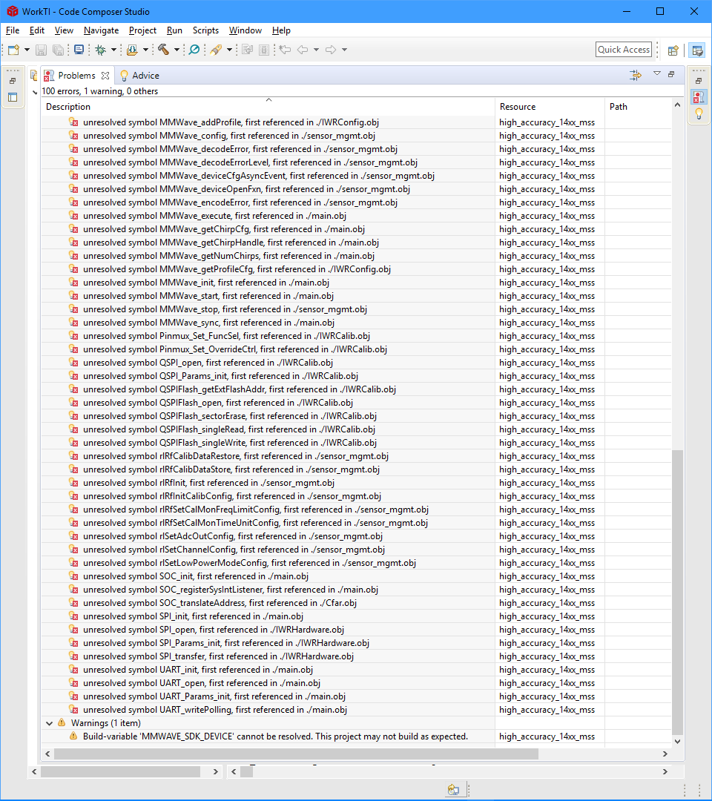Click the Problems horizontal scroll right arrow

click(x=665, y=754)
